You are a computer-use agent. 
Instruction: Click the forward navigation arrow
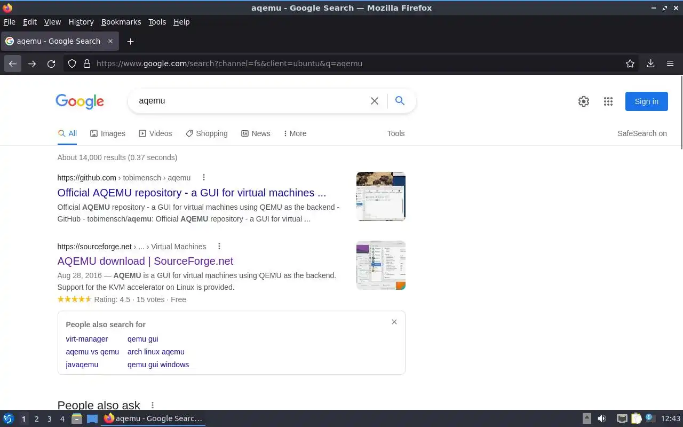tap(32, 64)
